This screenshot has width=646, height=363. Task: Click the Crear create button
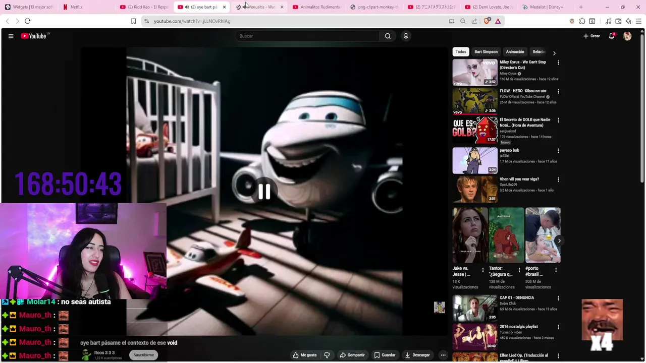coord(591,36)
